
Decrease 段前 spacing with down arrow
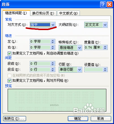point(53,65)
